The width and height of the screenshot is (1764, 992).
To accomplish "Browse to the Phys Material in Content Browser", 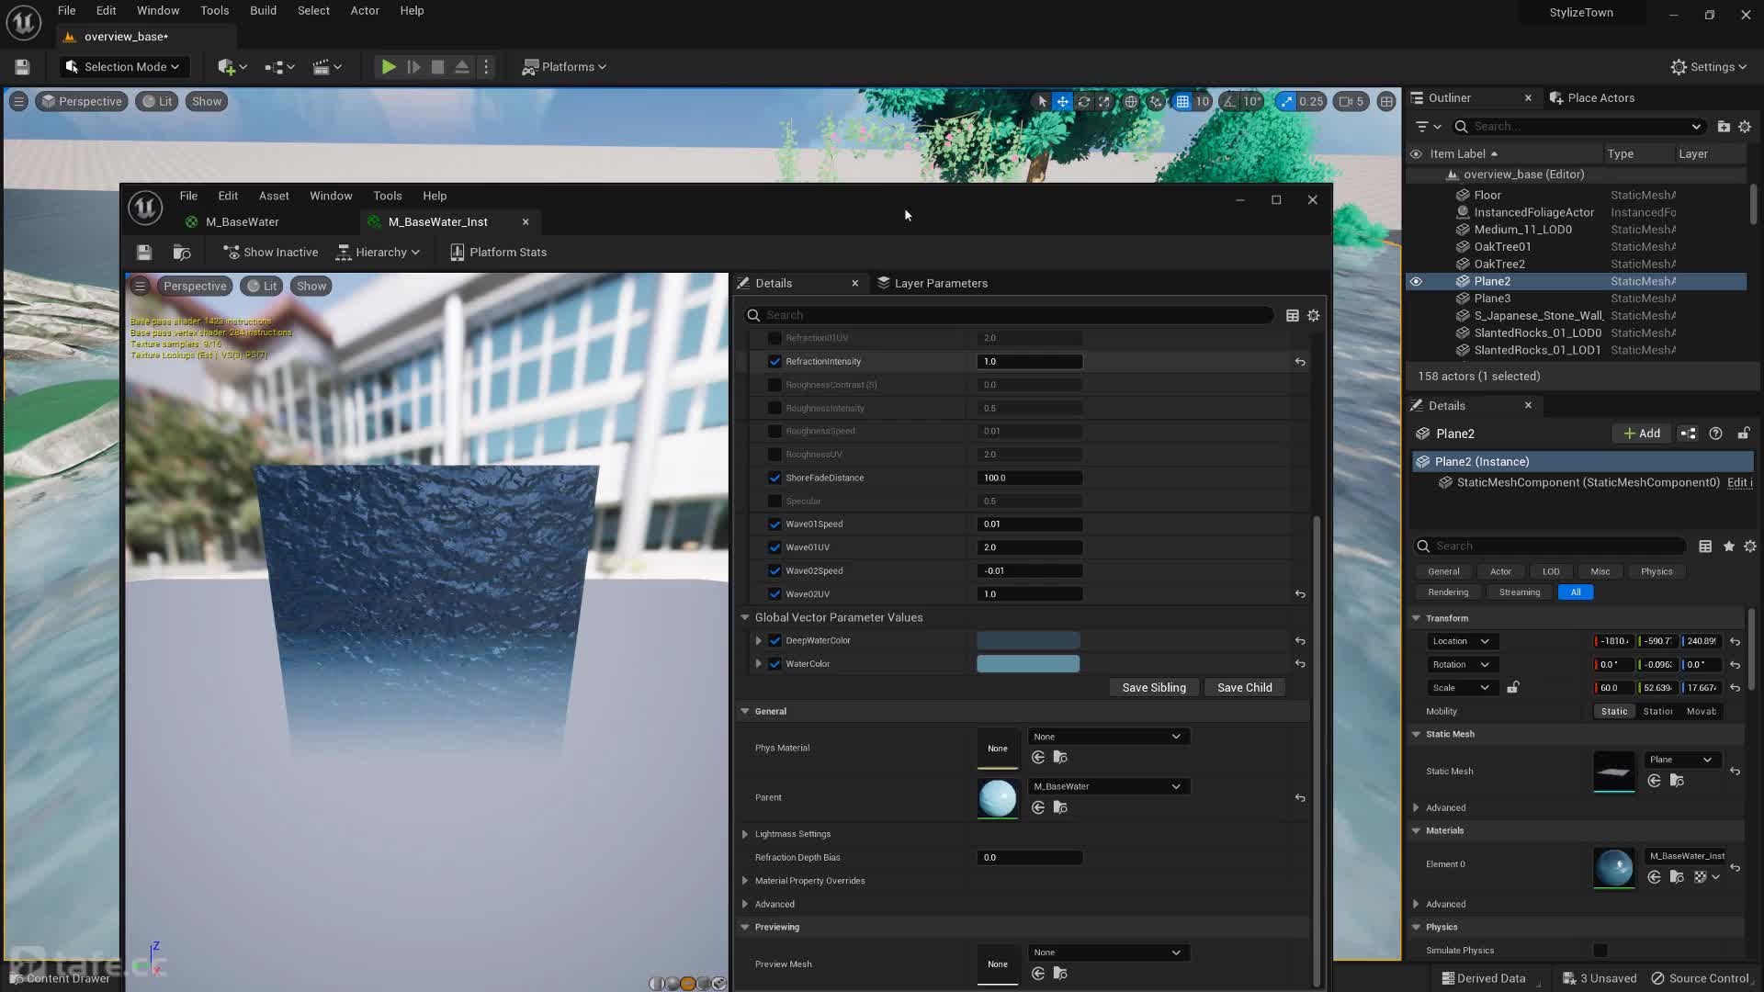I will click(1060, 758).
